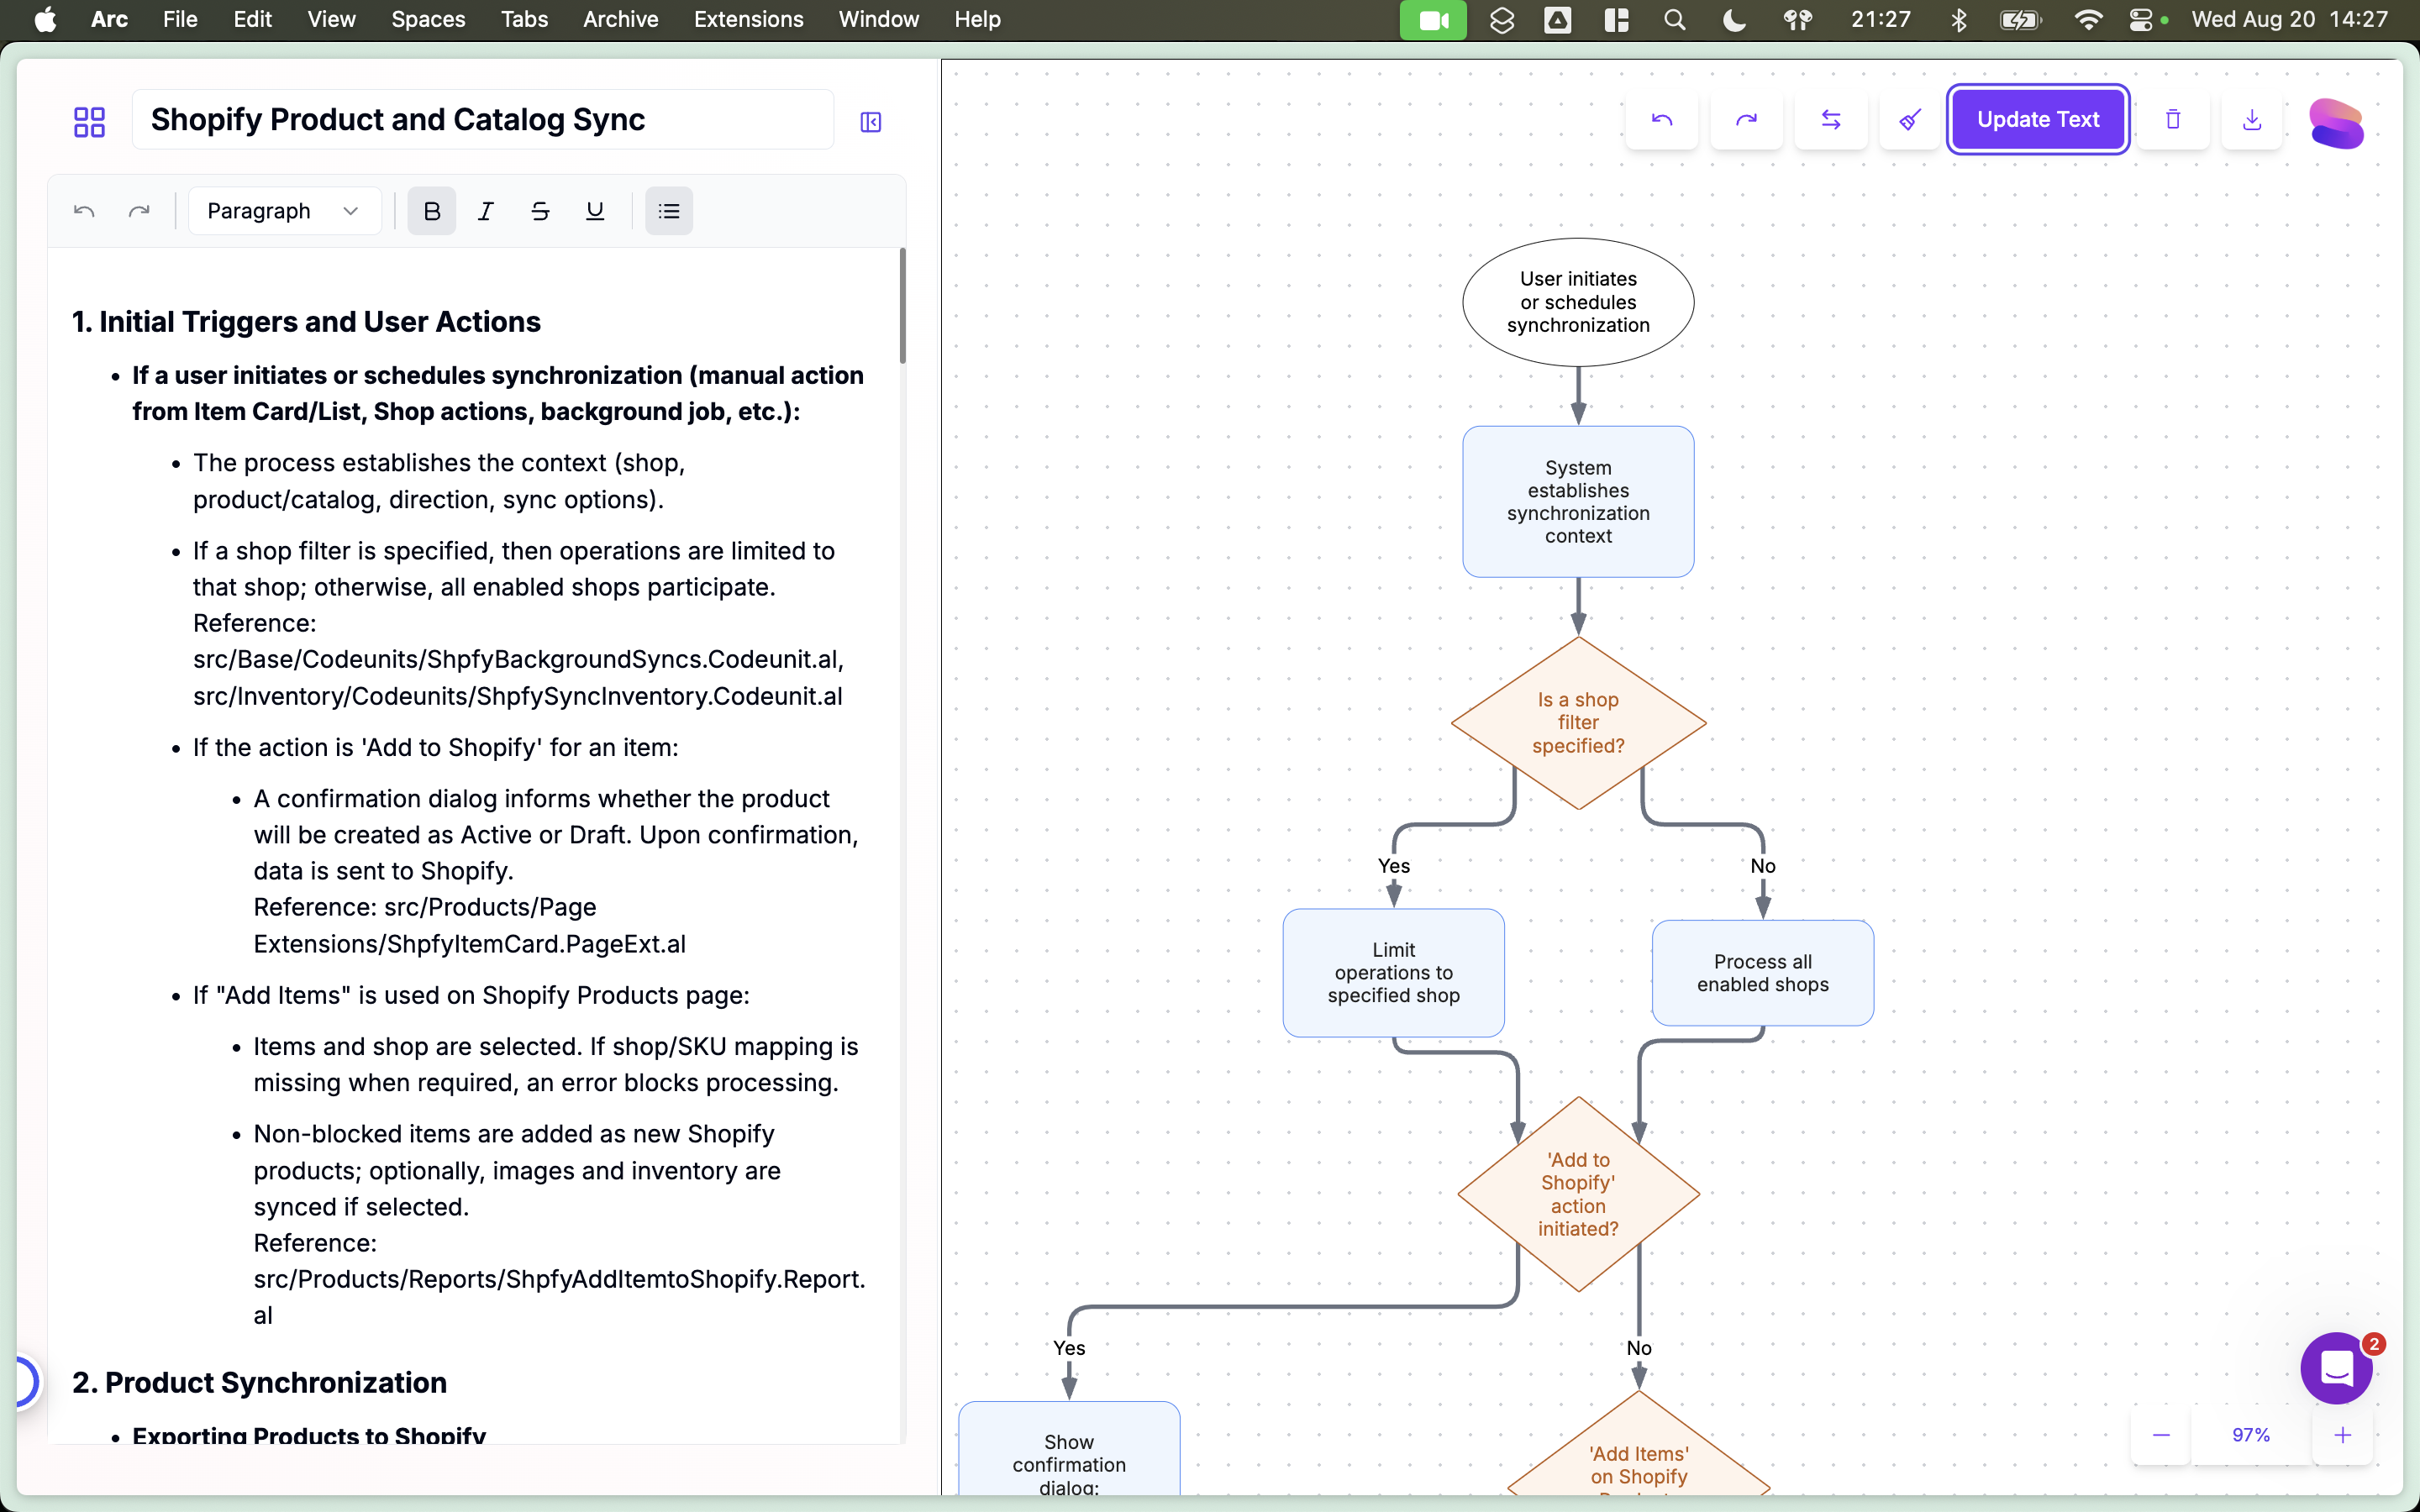Download the flowchart diagram
The width and height of the screenshot is (2420, 1512).
pyautogui.click(x=2251, y=119)
